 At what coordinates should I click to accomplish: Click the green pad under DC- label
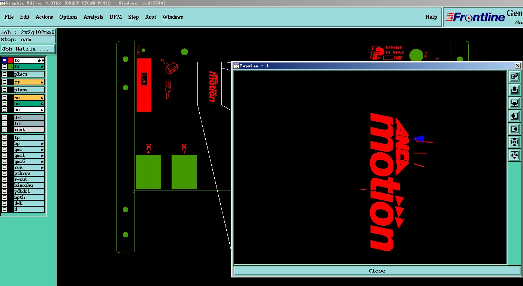click(184, 172)
